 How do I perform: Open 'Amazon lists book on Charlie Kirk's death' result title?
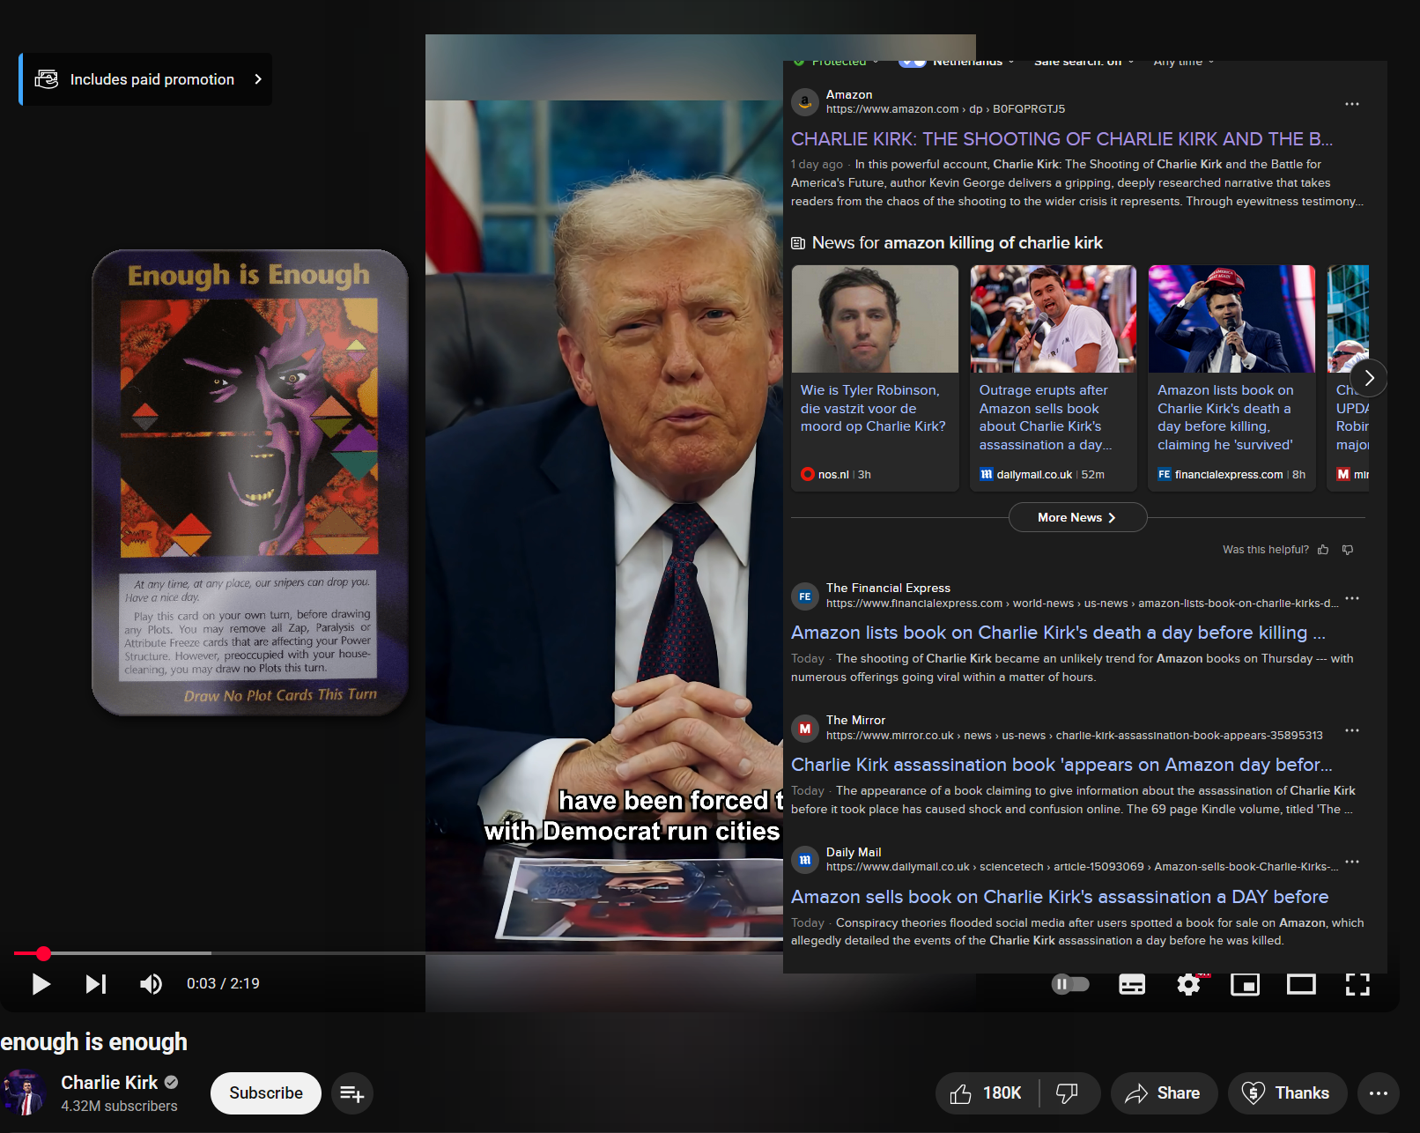pos(1058,633)
